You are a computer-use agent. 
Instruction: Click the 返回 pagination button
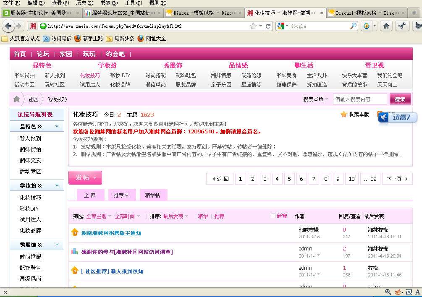pyautogui.click(x=220, y=179)
